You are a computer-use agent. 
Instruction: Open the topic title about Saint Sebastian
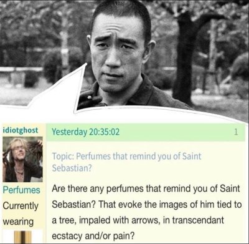(126, 162)
